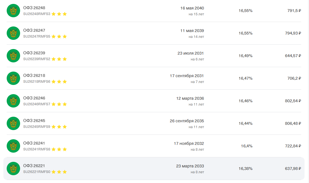
Task: Open the ОФЗ 26247 bond title
Action: (34, 30)
